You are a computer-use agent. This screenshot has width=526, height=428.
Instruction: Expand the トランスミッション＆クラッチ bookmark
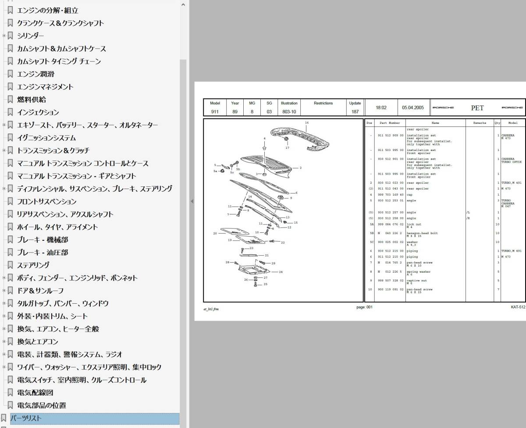[x=4, y=150]
